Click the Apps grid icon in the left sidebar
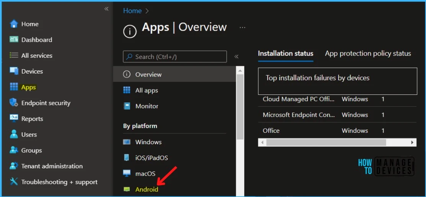The width and height of the screenshot is (426, 197). click(14, 87)
